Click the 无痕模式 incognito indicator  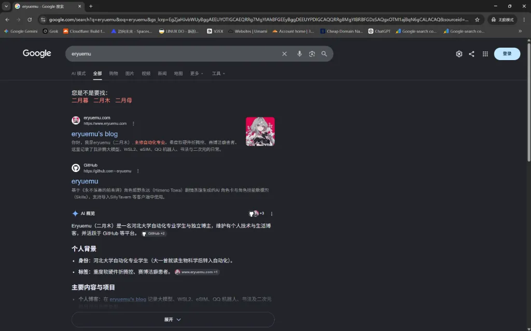tap(502, 20)
